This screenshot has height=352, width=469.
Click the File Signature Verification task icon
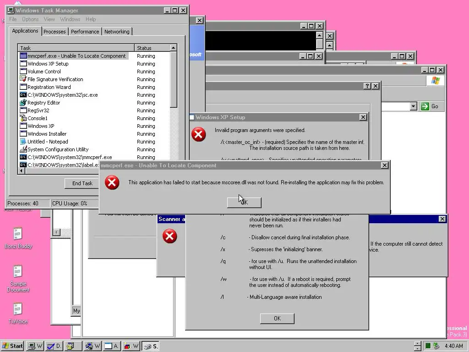click(23, 79)
